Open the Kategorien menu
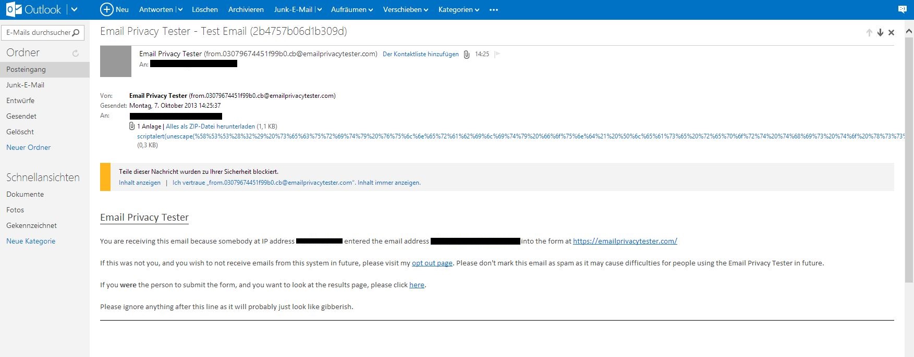This screenshot has width=914, height=357. click(x=459, y=9)
